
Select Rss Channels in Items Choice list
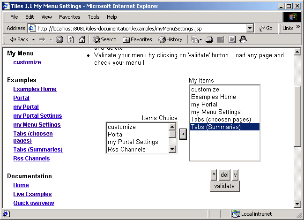tap(138, 149)
